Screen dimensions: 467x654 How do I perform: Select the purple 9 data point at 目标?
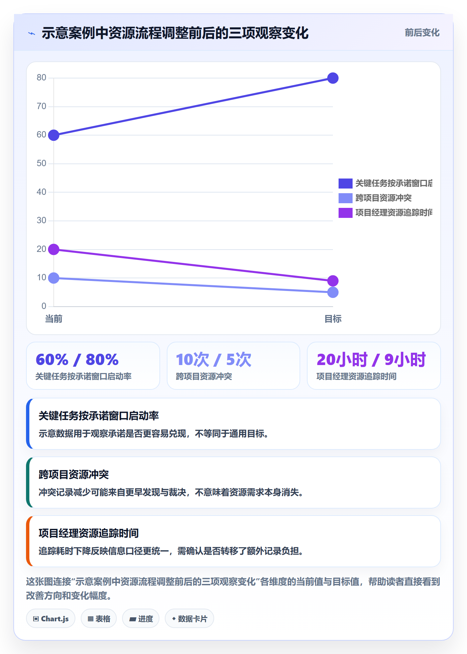click(x=333, y=281)
